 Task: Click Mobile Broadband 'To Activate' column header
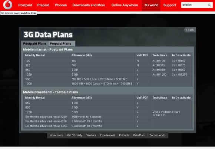pos(160,98)
